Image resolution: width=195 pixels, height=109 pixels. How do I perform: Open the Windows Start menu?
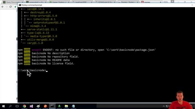[x=3, y=106]
